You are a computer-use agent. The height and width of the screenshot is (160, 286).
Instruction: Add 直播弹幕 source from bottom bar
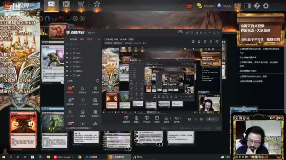(126, 119)
